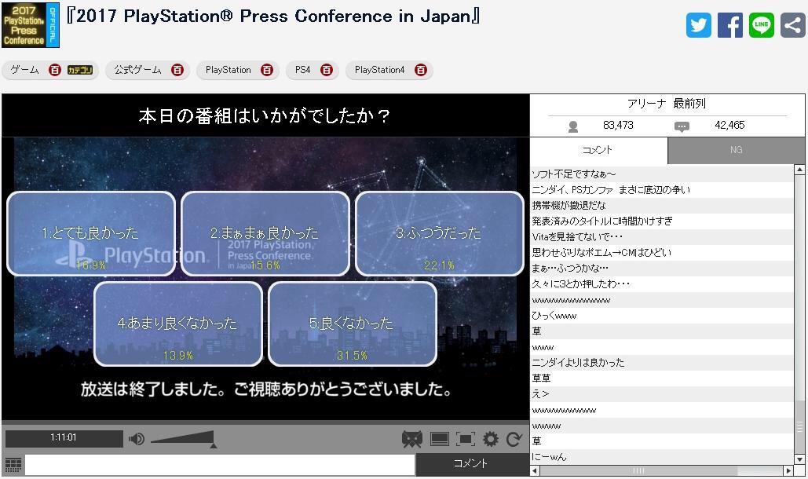Click the カテゴリ badge on ゲーム tag
The image size is (808, 479).
pos(80,70)
